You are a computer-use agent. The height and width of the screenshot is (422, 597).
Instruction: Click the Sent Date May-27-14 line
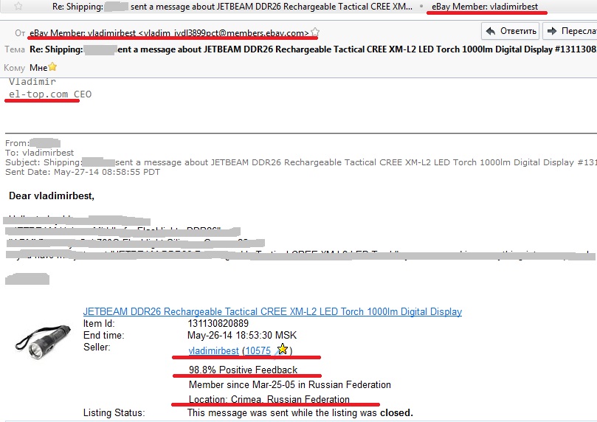83,172
